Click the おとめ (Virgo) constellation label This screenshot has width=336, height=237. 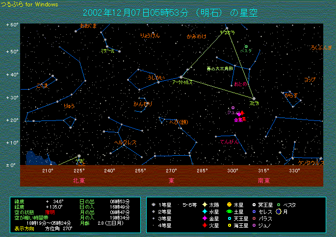[240, 84]
